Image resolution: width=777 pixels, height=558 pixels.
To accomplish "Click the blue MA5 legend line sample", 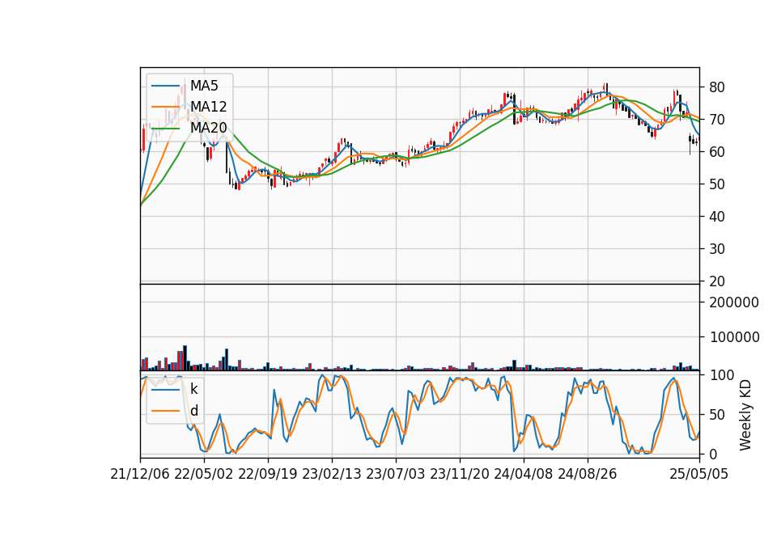I will pyautogui.click(x=165, y=87).
